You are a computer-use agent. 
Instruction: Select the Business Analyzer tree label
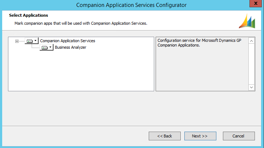click(x=70, y=48)
